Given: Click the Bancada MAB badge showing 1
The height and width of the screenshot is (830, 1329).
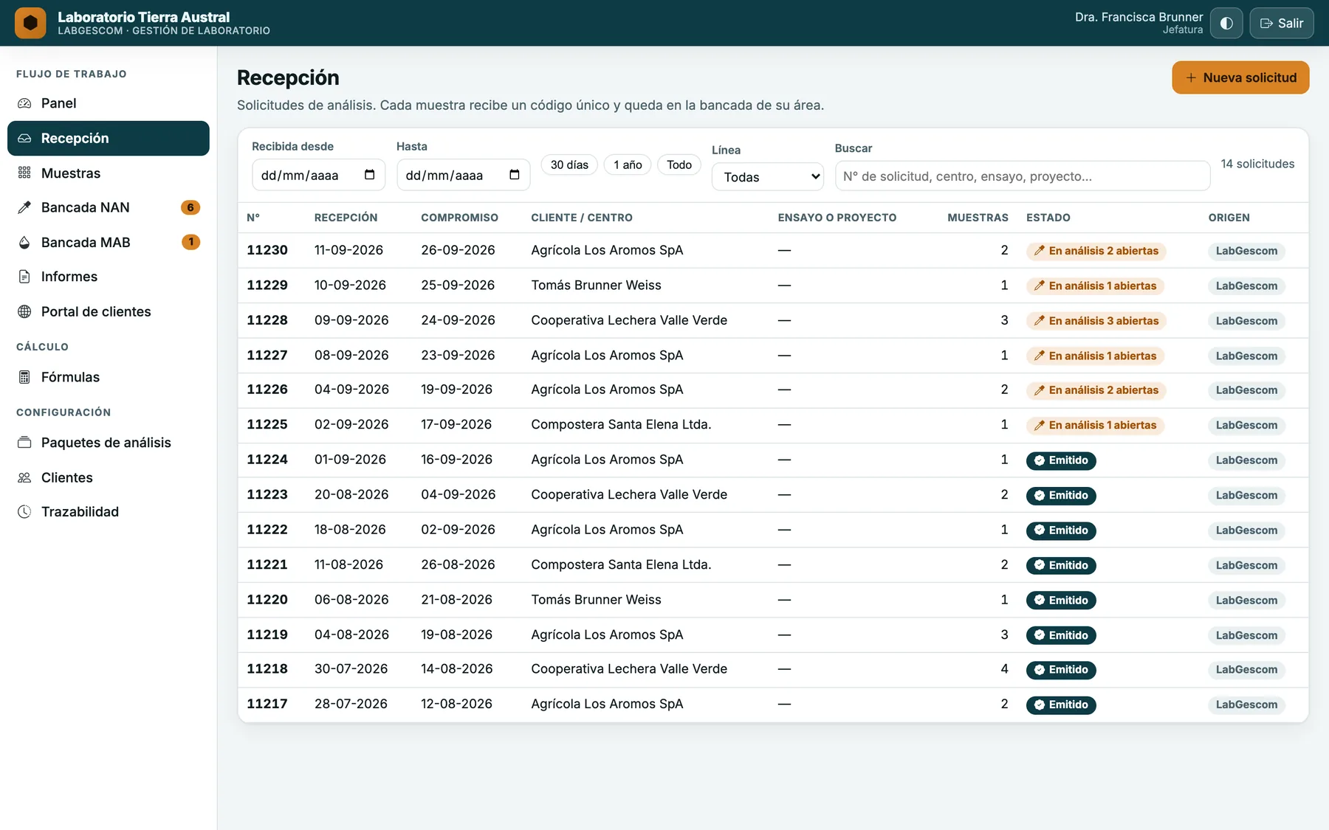Looking at the screenshot, I should pyautogui.click(x=190, y=242).
